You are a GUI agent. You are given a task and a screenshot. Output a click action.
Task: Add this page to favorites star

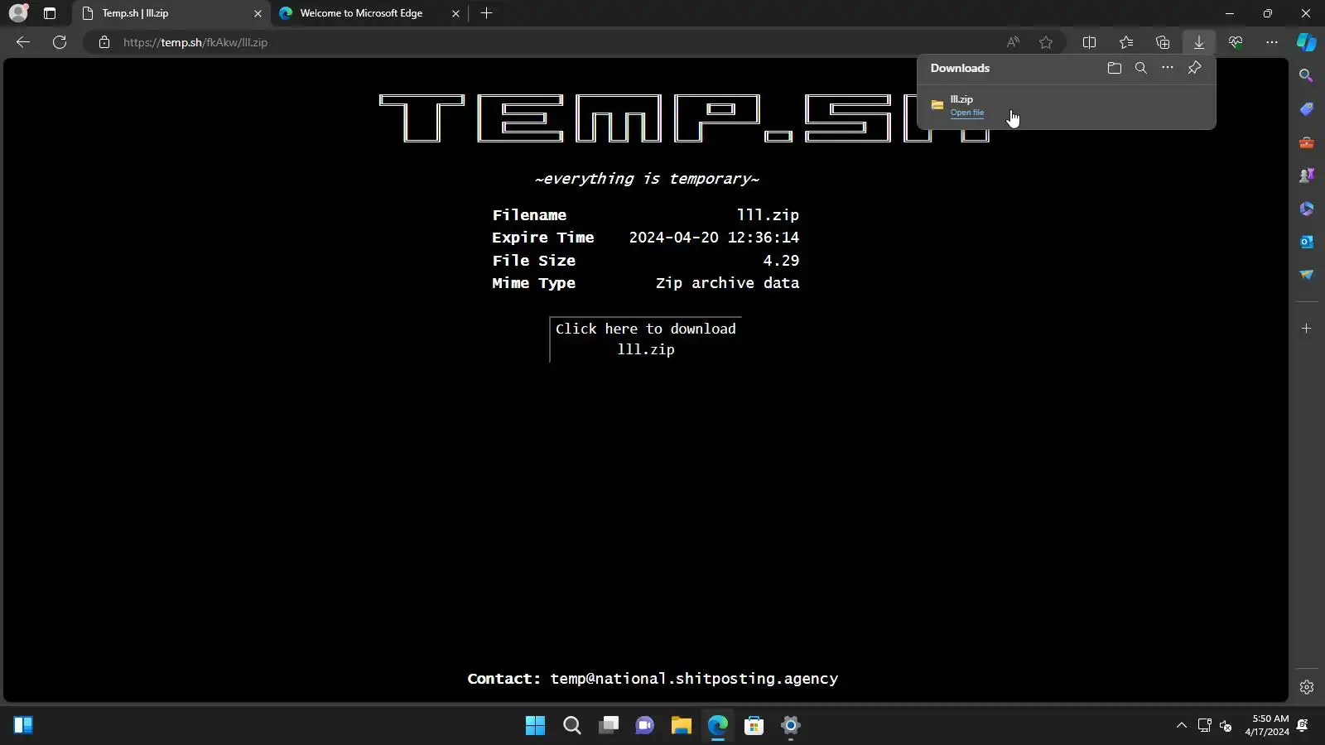pos(1046,42)
